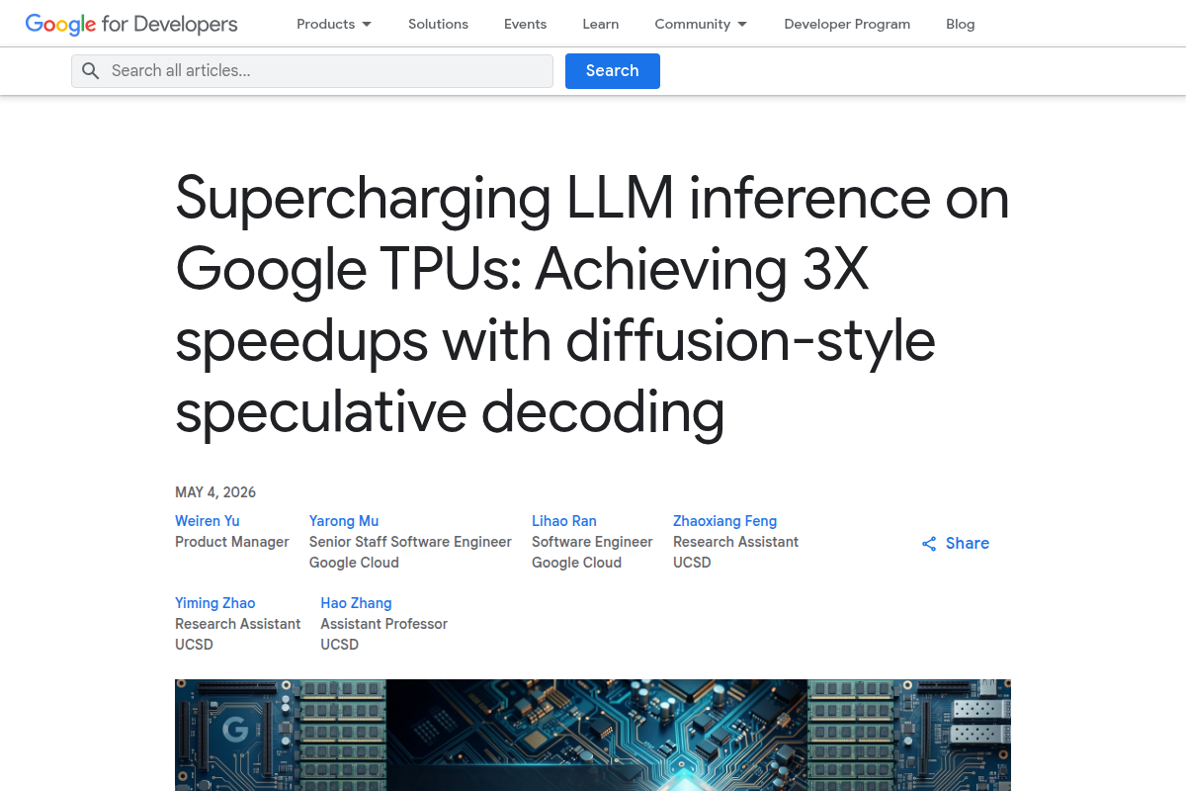Click the circuit board hero image

[593, 735]
